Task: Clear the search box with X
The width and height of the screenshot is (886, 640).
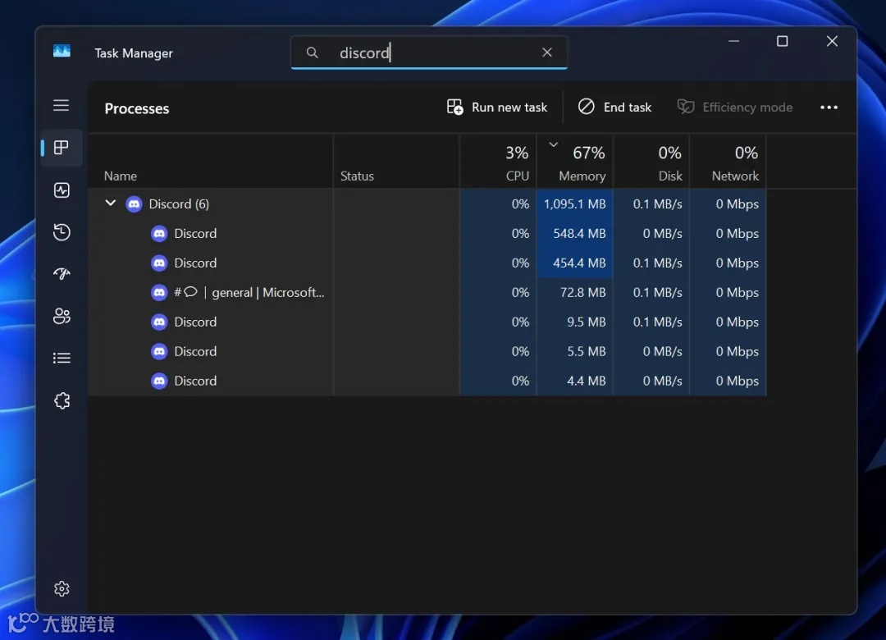Action: (547, 53)
